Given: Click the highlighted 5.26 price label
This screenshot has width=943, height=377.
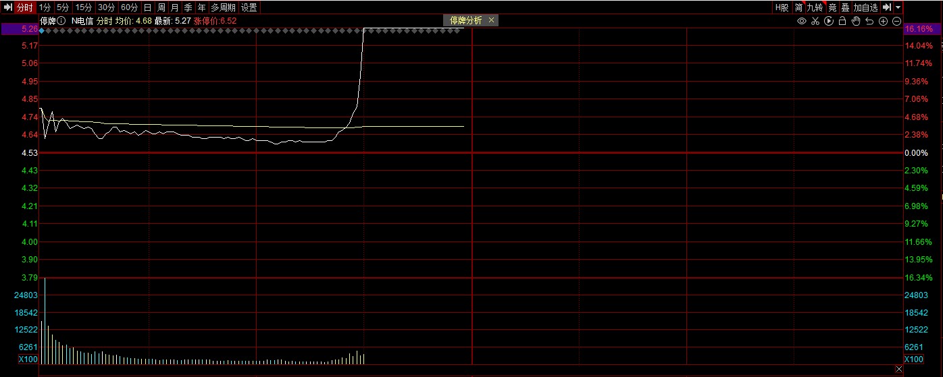Looking at the screenshot, I should pos(20,29).
